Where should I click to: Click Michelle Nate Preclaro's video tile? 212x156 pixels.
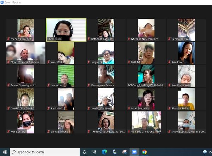[146, 30]
